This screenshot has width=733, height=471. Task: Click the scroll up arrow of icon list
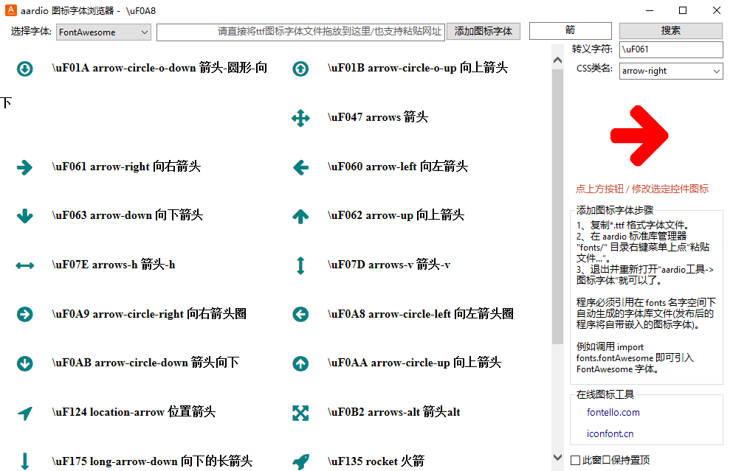click(x=557, y=60)
